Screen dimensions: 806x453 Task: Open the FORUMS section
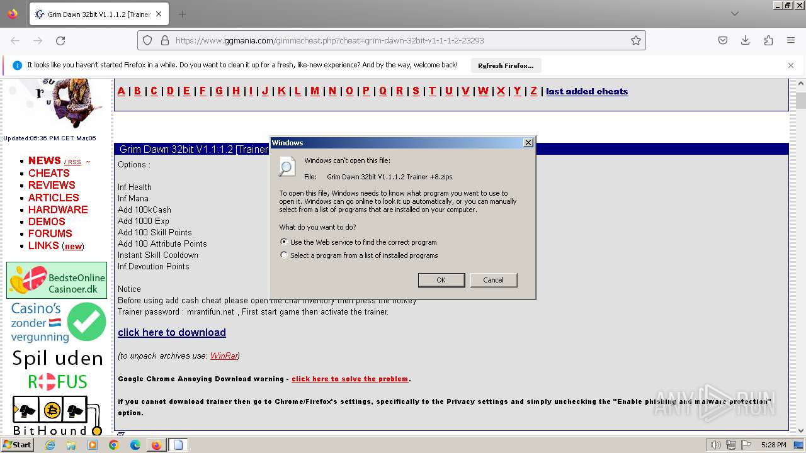(x=50, y=233)
